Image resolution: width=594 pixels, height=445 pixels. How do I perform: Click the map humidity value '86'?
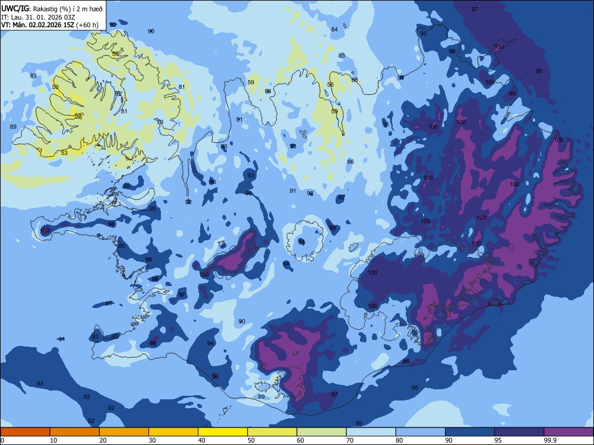coord(350,161)
